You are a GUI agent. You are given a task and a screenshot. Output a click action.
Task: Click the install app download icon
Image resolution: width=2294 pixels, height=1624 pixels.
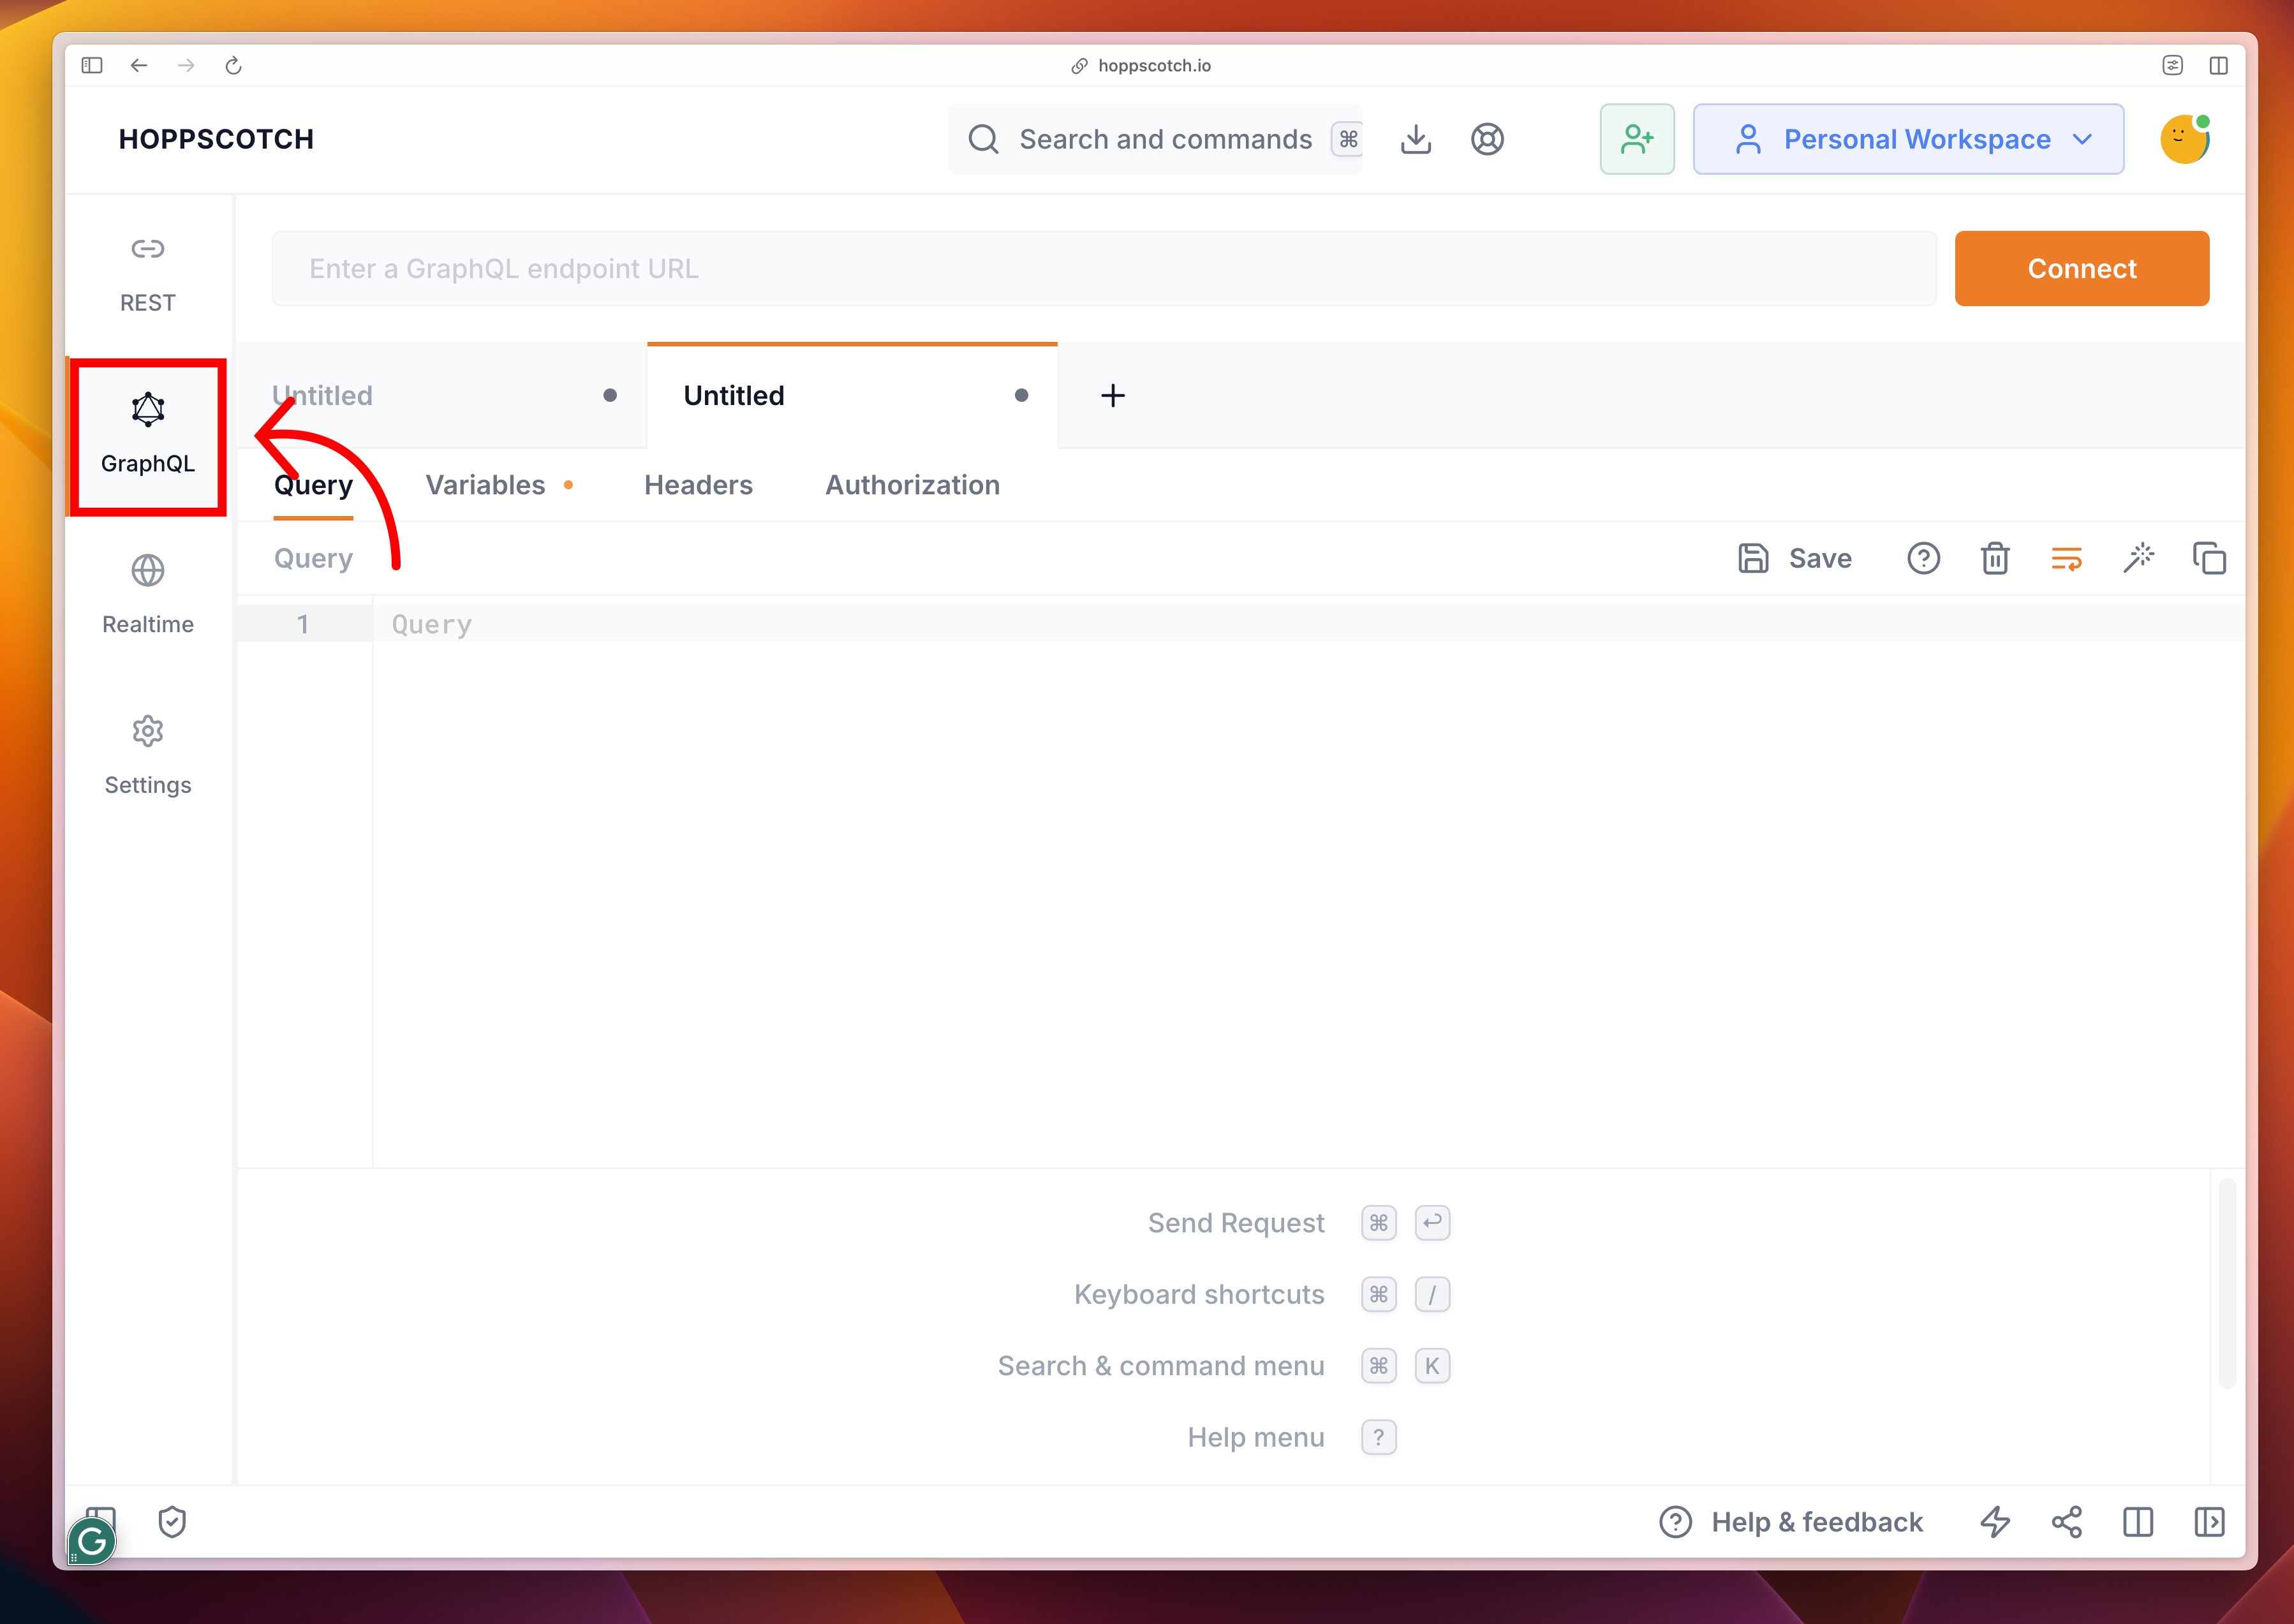1416,139
